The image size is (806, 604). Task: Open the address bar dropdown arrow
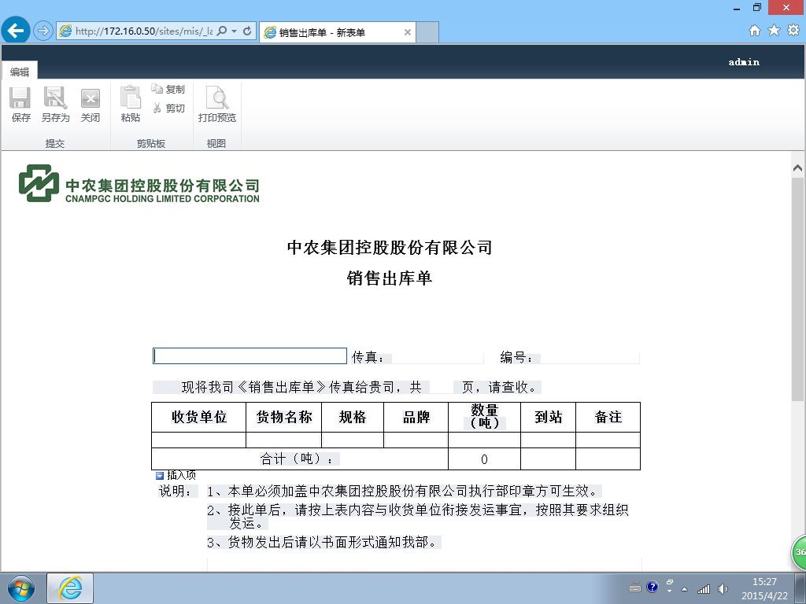coord(235,31)
